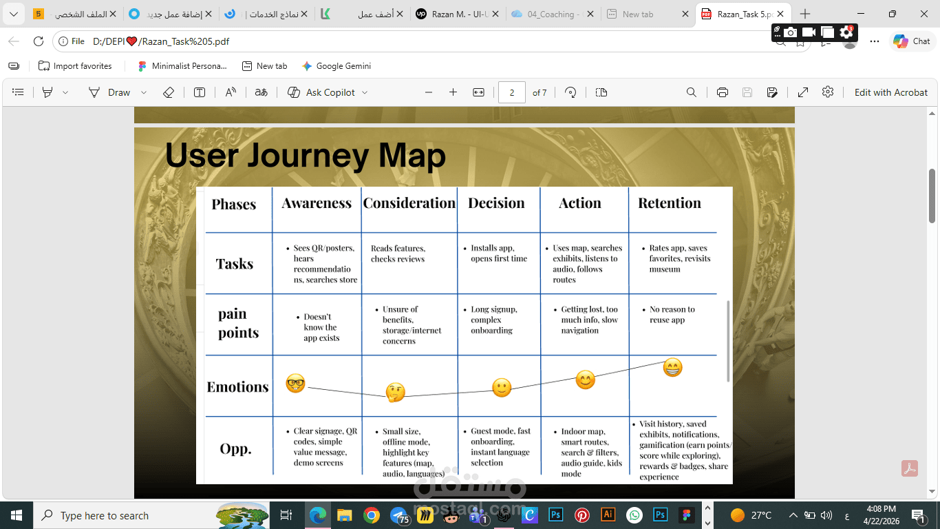Open File Explorer from taskbar
This screenshot has width=940, height=529.
[343, 515]
